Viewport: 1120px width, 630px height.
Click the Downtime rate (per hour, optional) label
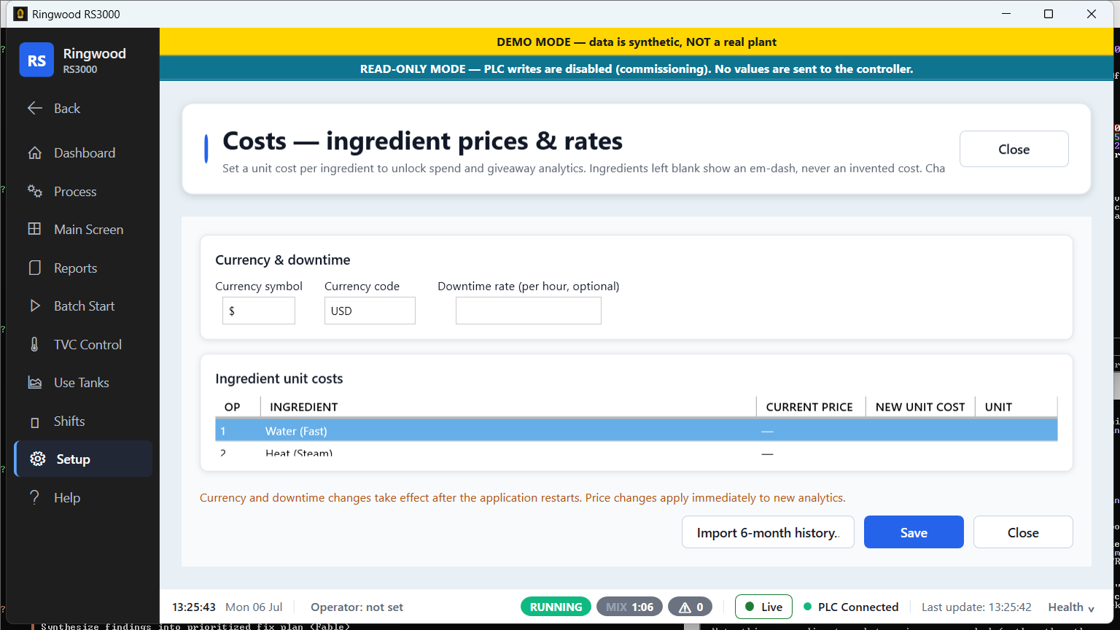tap(529, 286)
